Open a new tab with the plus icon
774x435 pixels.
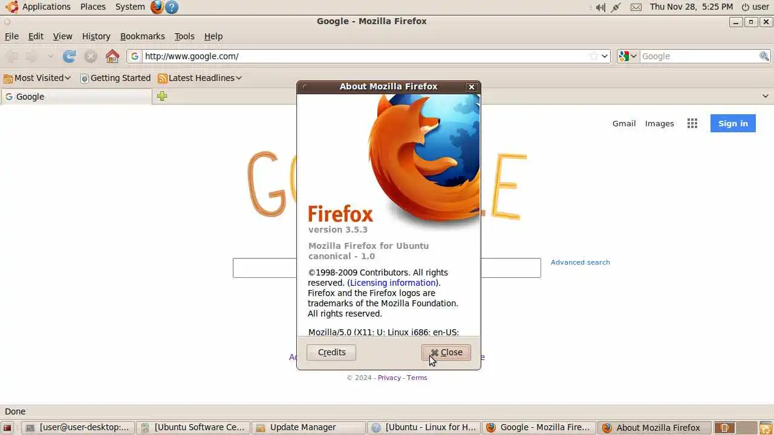coord(161,96)
